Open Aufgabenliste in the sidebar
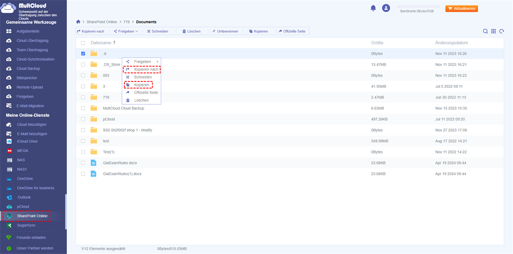 (x=27, y=32)
